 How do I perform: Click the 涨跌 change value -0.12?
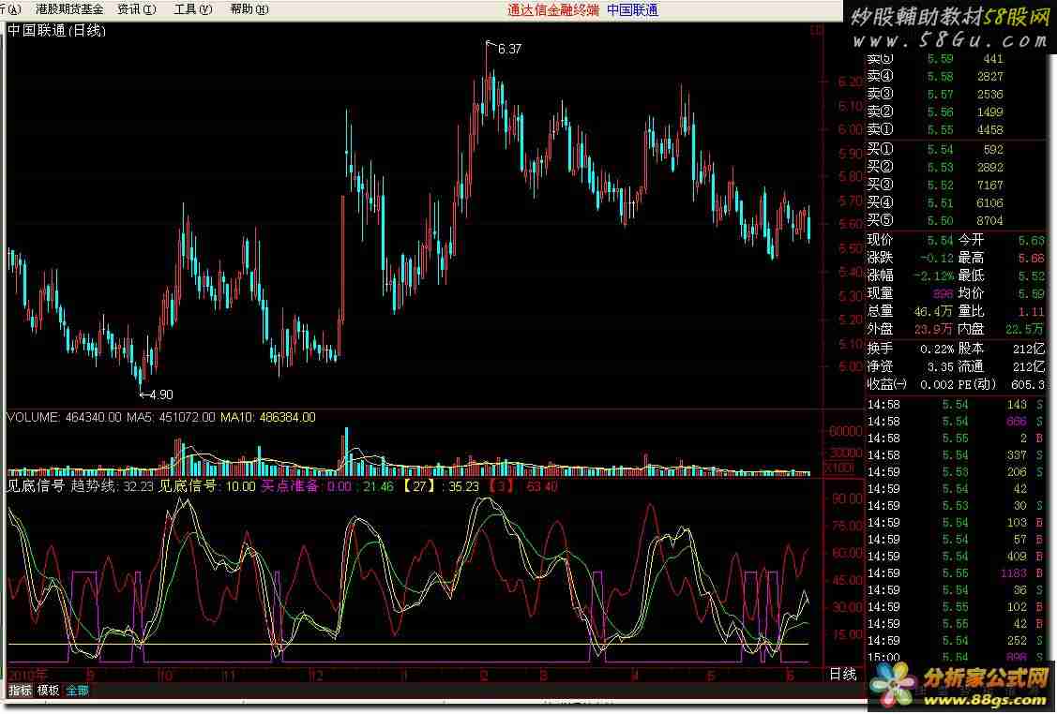[936, 258]
